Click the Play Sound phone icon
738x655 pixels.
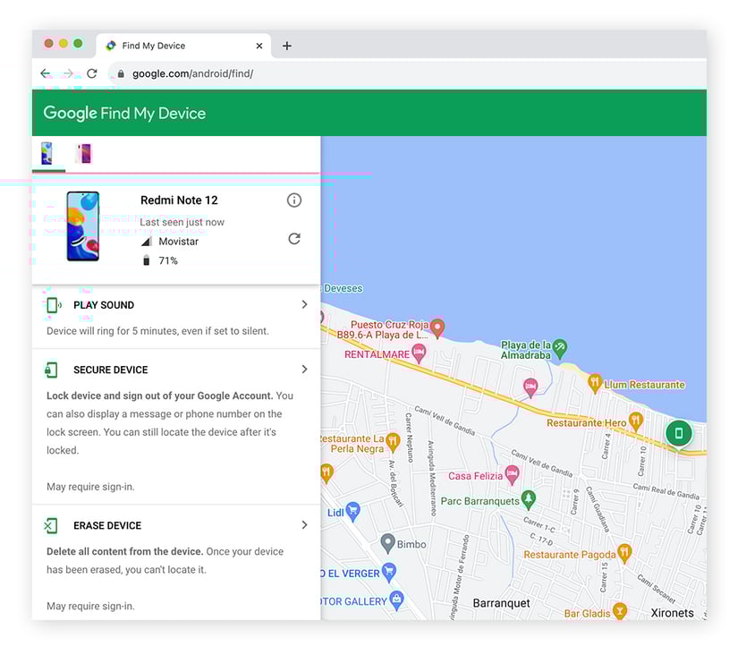[x=53, y=305]
